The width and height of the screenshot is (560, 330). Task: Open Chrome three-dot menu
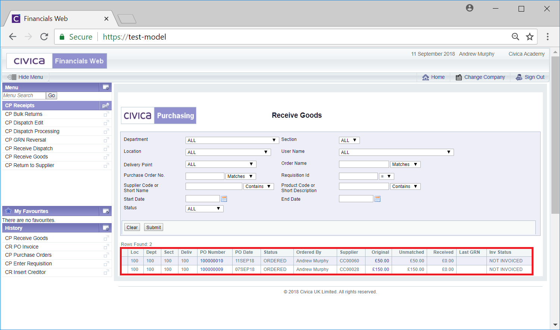pos(548,37)
